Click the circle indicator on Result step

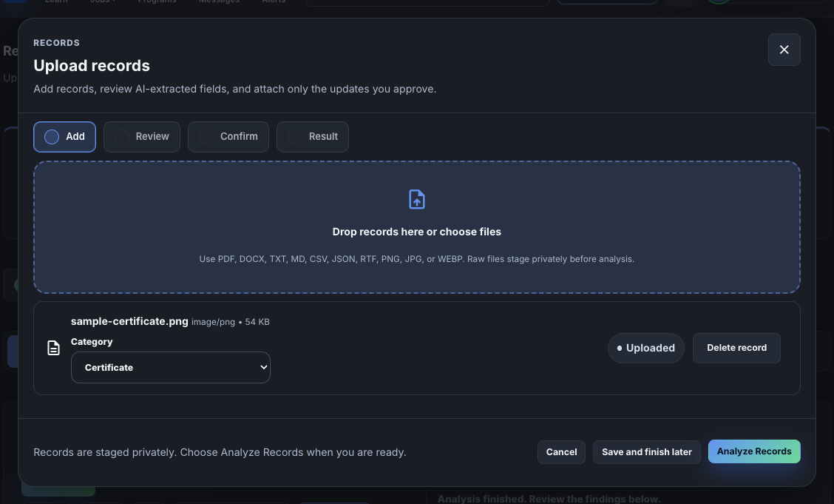295,137
